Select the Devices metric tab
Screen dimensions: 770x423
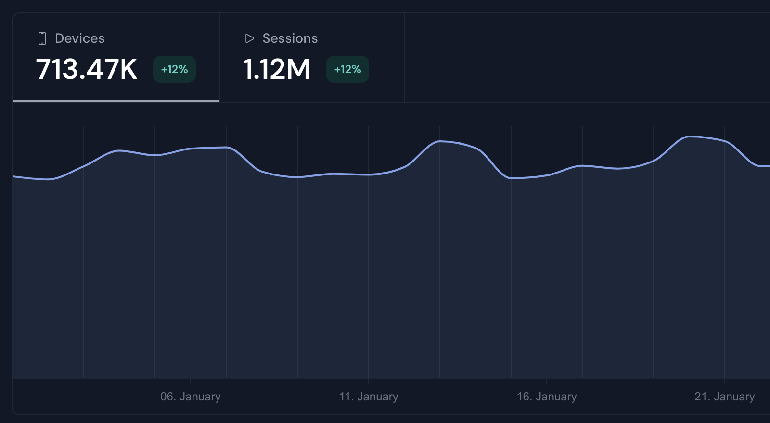(x=115, y=58)
